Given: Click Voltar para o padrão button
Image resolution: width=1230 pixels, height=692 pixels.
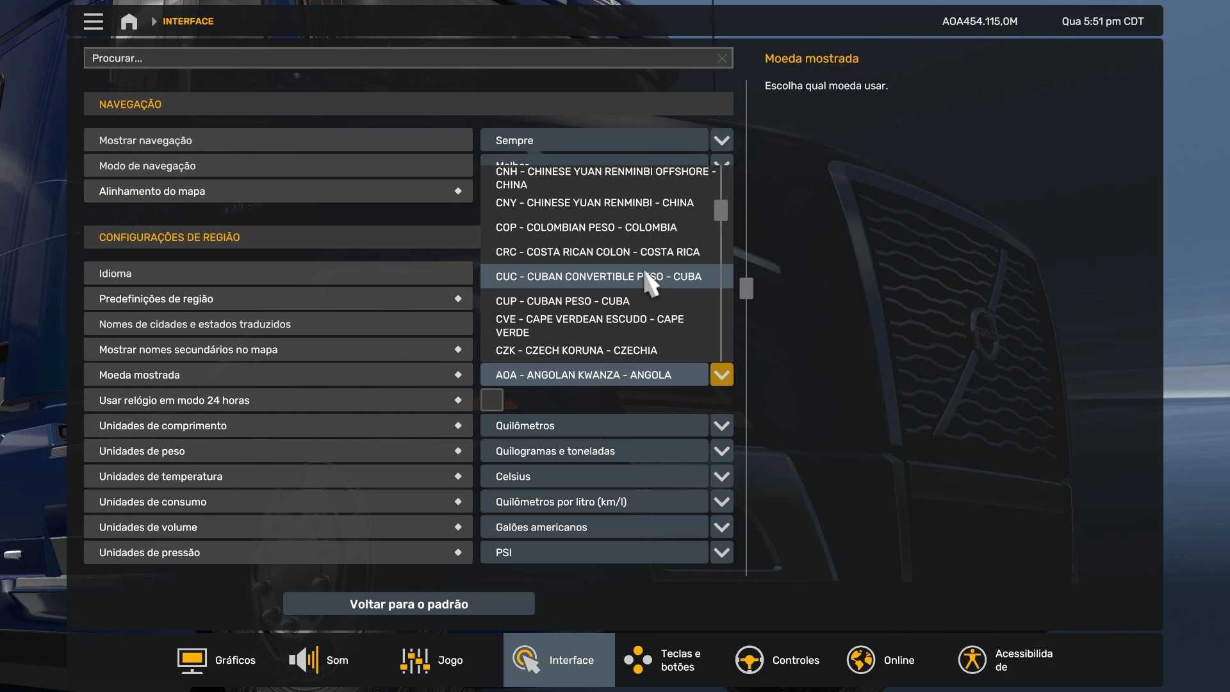Looking at the screenshot, I should point(409,604).
